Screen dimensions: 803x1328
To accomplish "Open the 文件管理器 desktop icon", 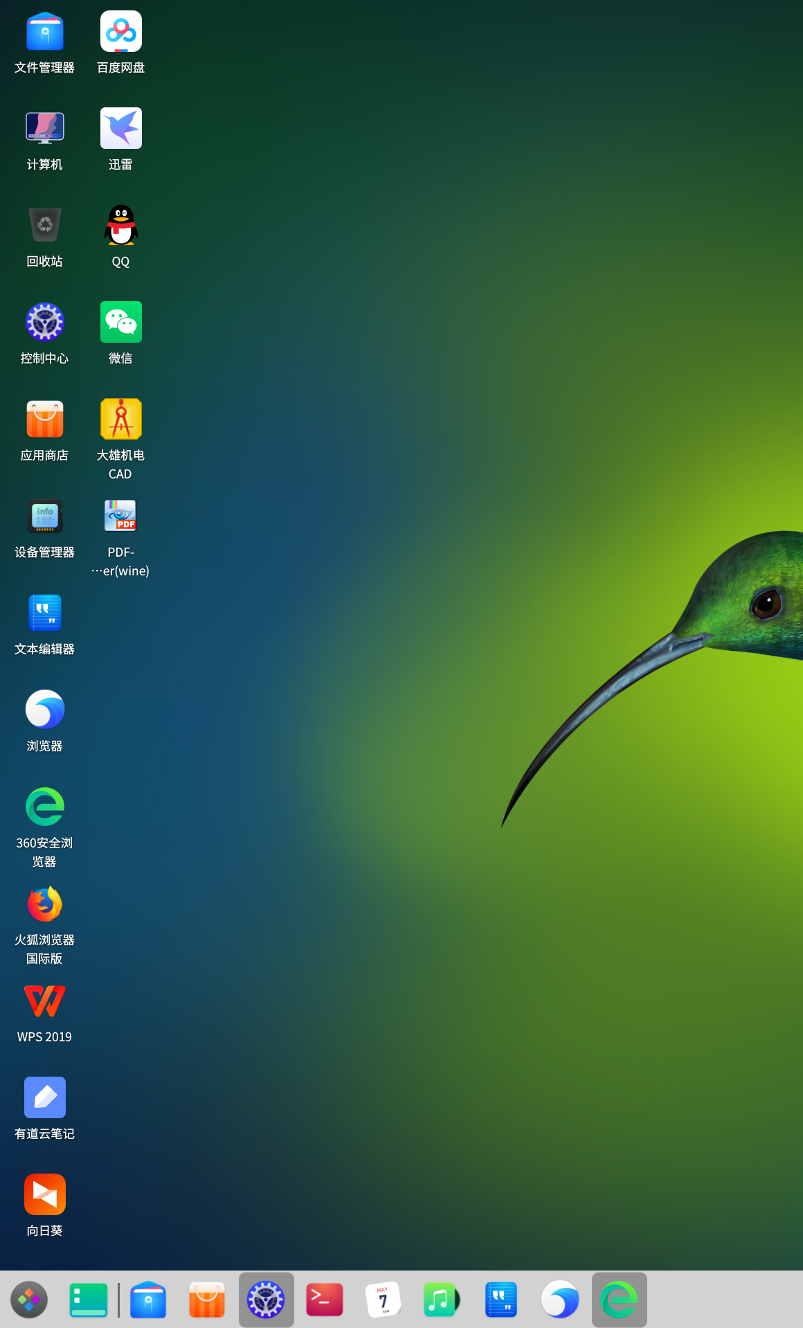I will [x=45, y=32].
